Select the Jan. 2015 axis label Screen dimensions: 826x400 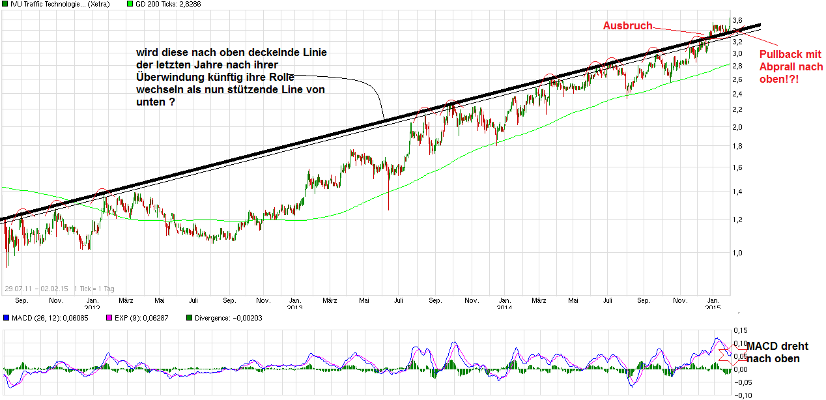point(714,303)
